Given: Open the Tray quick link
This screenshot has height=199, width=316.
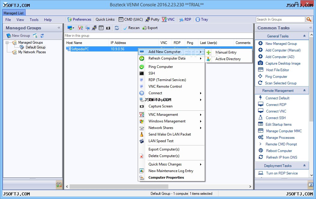Looking at the screenshot, I should tap(202, 19).
